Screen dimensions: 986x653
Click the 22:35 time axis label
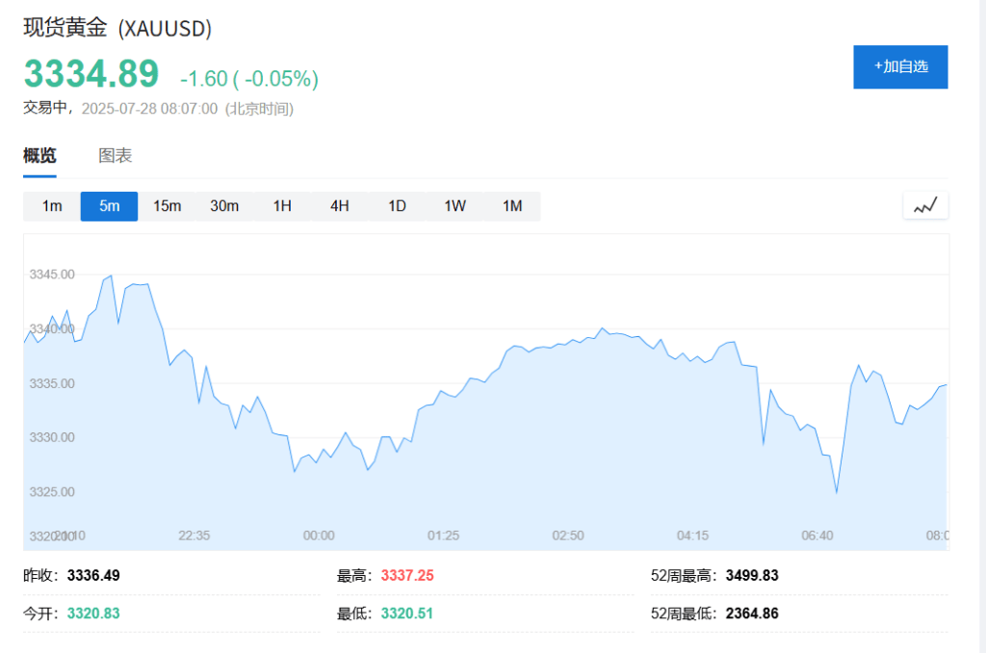click(x=195, y=535)
